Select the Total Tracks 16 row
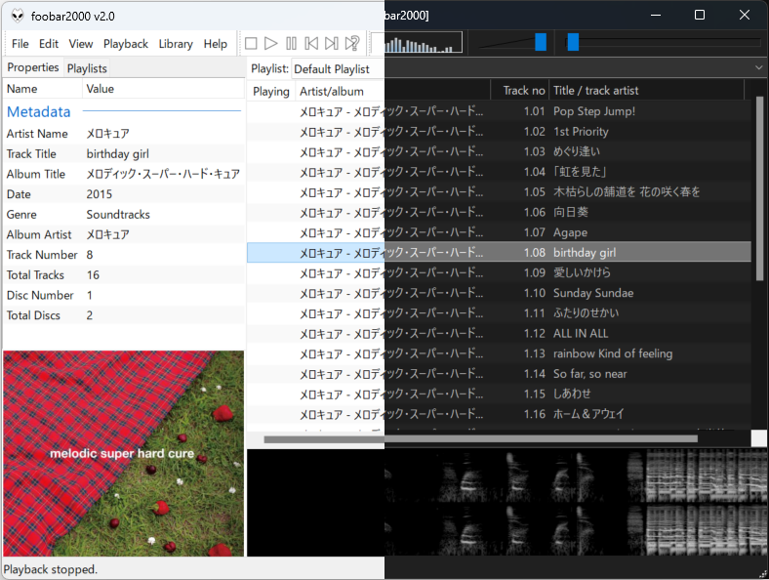 124,274
